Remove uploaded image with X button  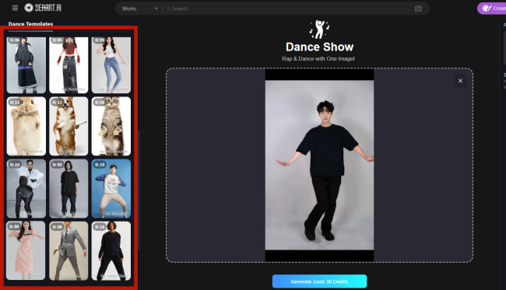coord(460,81)
